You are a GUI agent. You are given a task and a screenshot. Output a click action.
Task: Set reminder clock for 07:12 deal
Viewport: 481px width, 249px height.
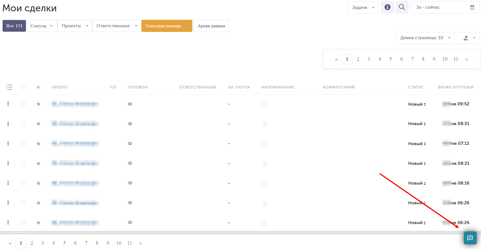click(x=264, y=144)
